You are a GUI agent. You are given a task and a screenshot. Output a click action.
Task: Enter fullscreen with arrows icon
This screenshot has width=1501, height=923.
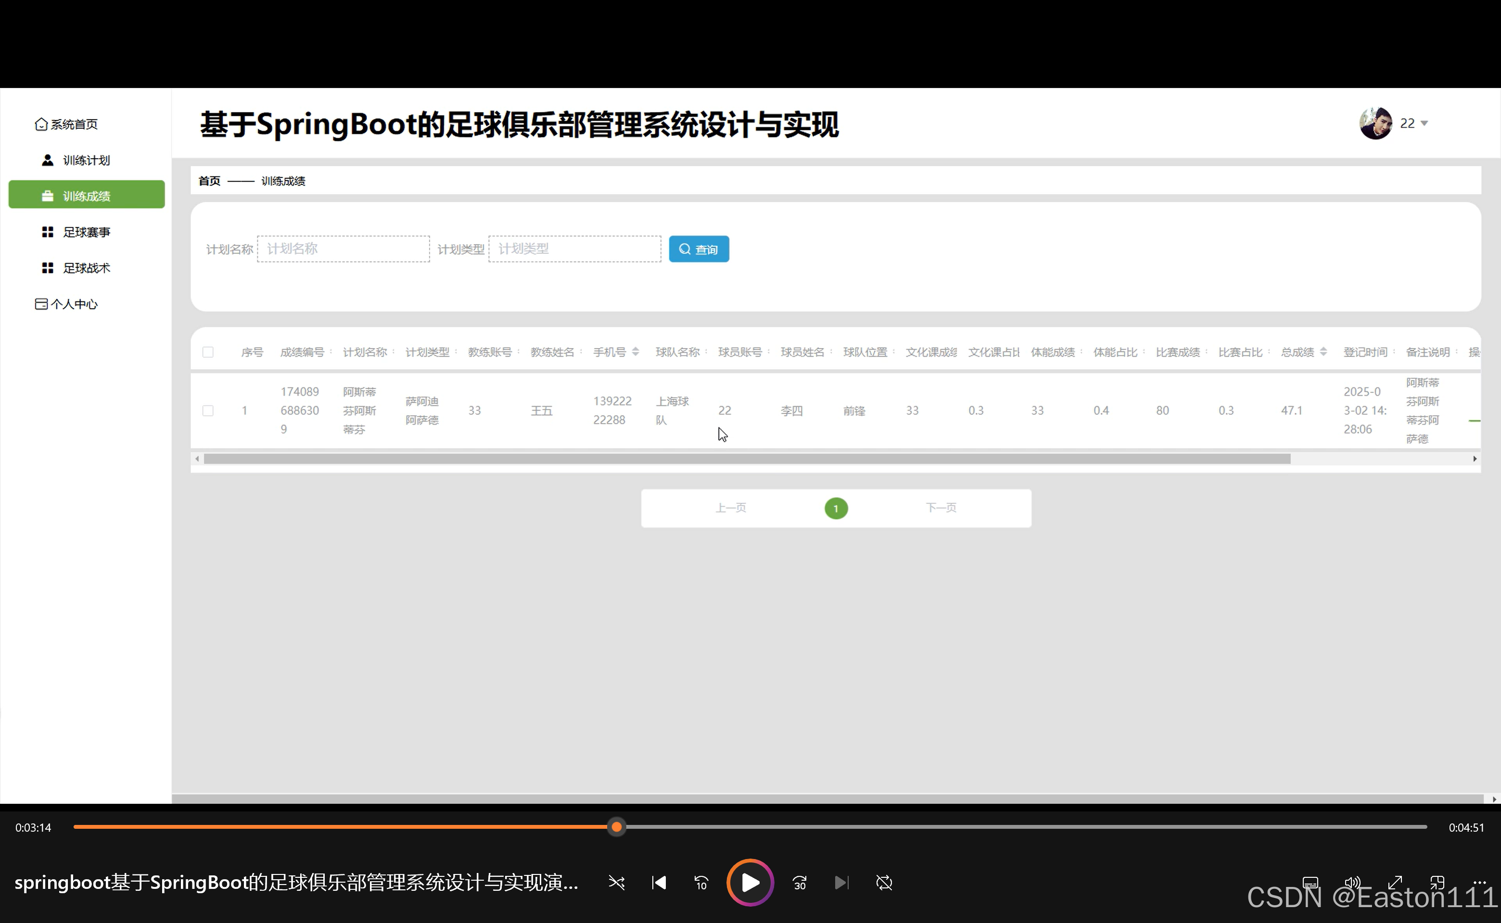pos(1395,883)
